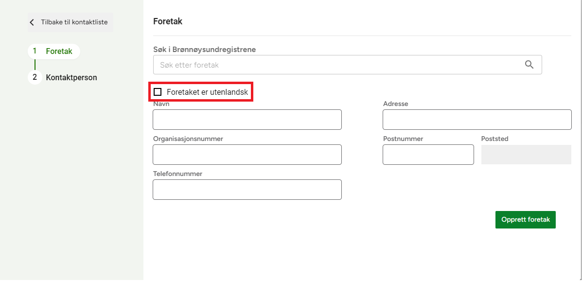582x281 pixels.
Task: Tick the 'Foretaket er utenlandsk' checkbox
Action: pos(158,92)
